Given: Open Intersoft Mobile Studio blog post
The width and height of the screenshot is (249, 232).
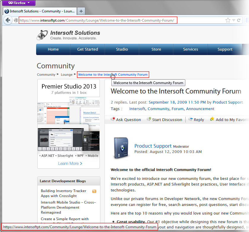Looking at the screenshot, I should point(68,207).
